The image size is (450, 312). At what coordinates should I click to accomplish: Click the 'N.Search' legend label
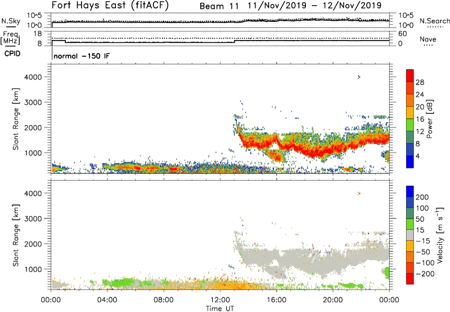(434, 21)
